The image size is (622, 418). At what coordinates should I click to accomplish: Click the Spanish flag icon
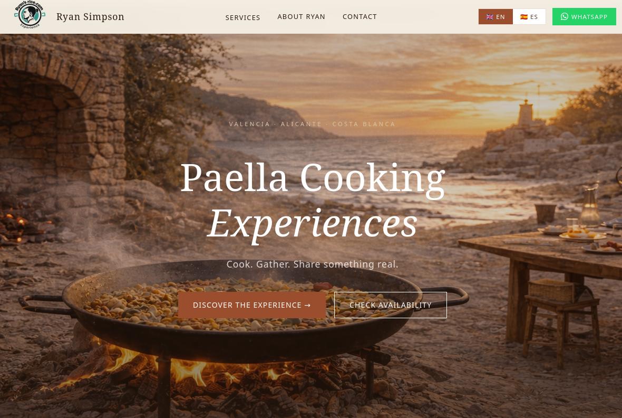click(x=523, y=17)
